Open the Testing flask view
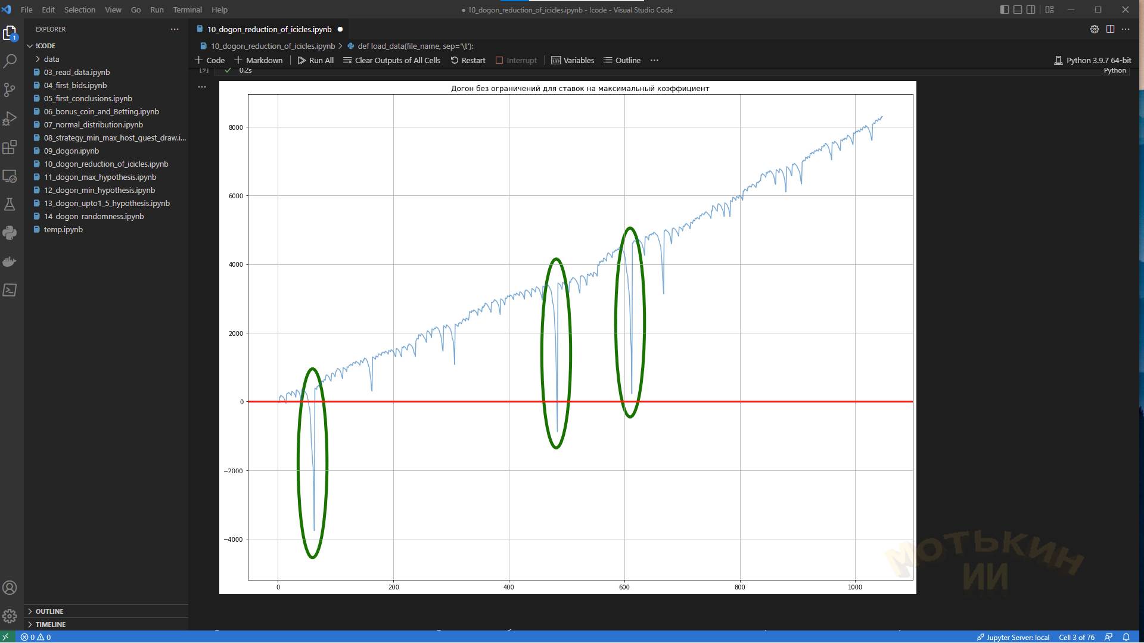Screen dimensions: 1144x643 pos(10,205)
